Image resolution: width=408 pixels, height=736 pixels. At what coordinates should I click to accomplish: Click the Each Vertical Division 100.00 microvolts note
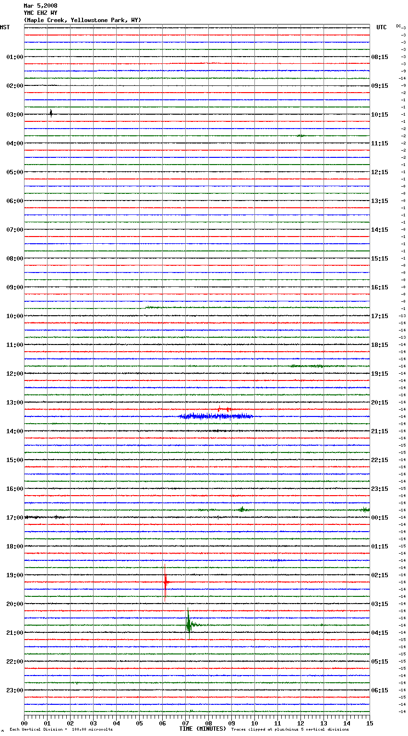(x=61, y=729)
